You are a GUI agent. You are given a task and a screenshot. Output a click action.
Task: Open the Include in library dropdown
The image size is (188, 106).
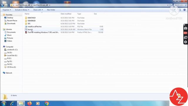tap(22, 10)
